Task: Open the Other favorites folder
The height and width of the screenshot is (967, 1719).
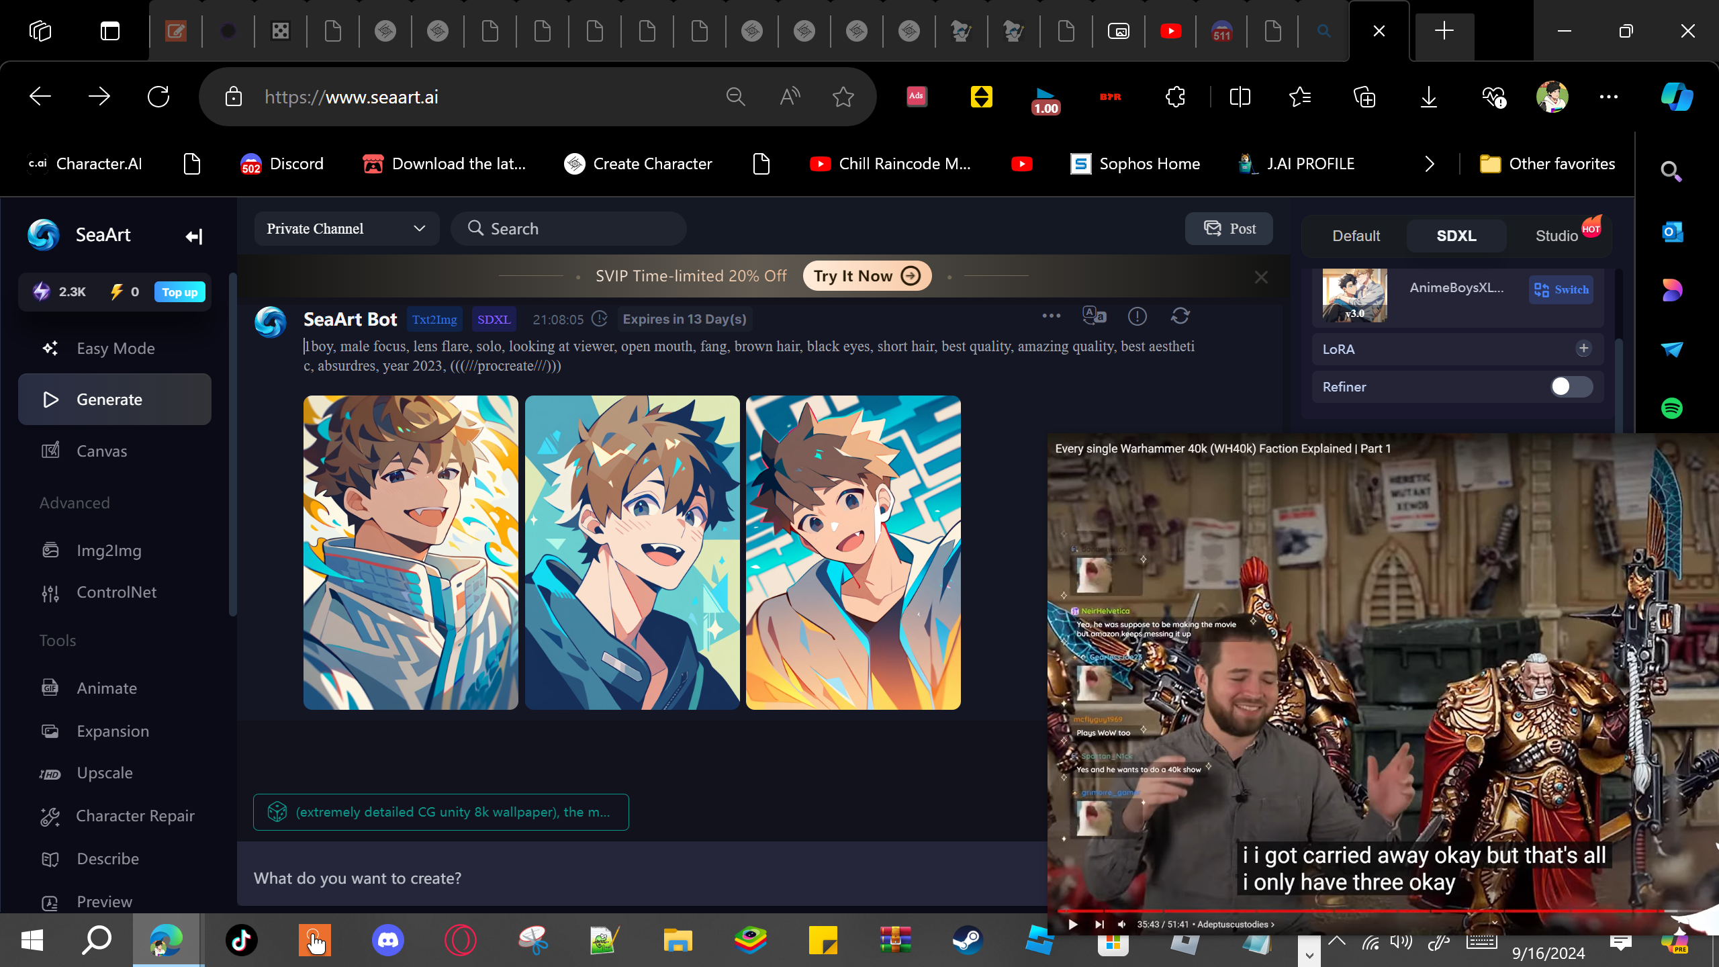Action: coord(1548,164)
